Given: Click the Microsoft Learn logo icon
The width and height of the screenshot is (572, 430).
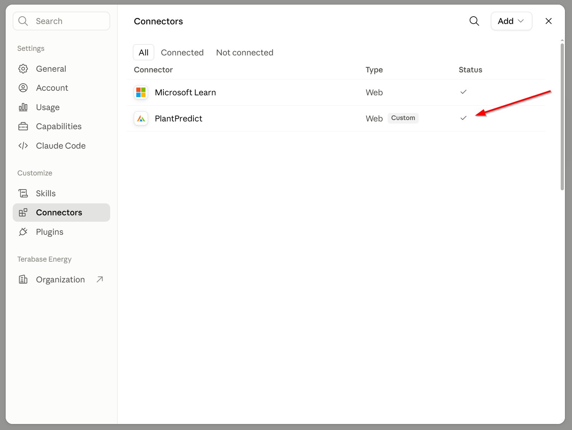Looking at the screenshot, I should pos(141,92).
